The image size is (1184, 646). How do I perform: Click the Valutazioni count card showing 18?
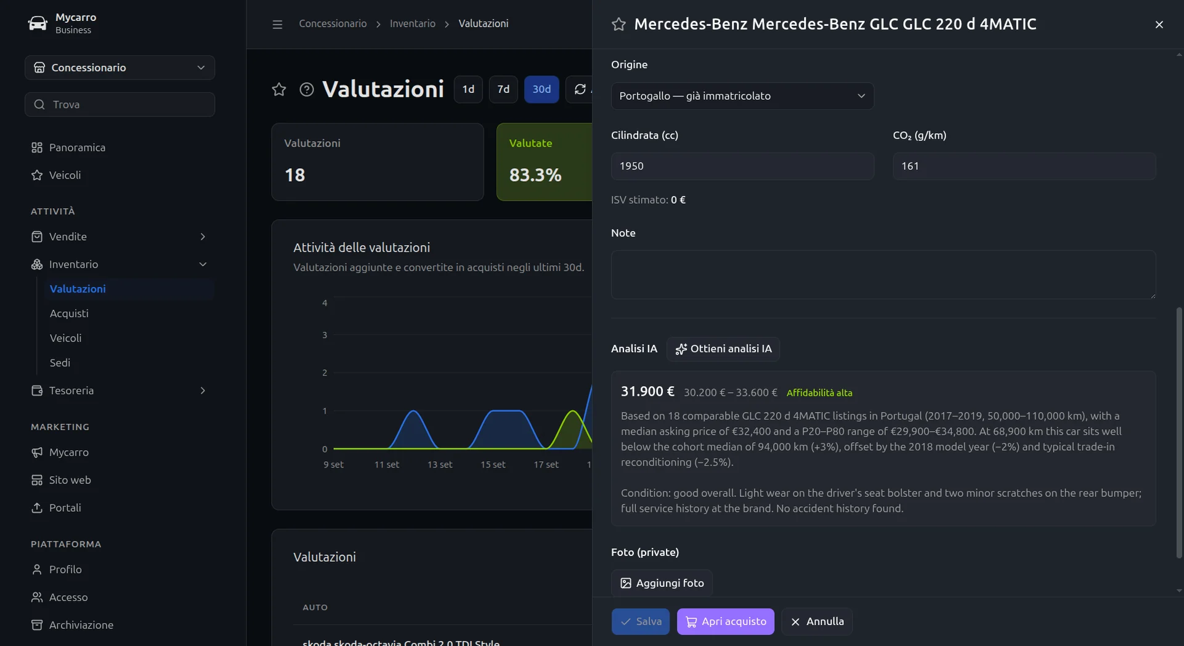[378, 162]
